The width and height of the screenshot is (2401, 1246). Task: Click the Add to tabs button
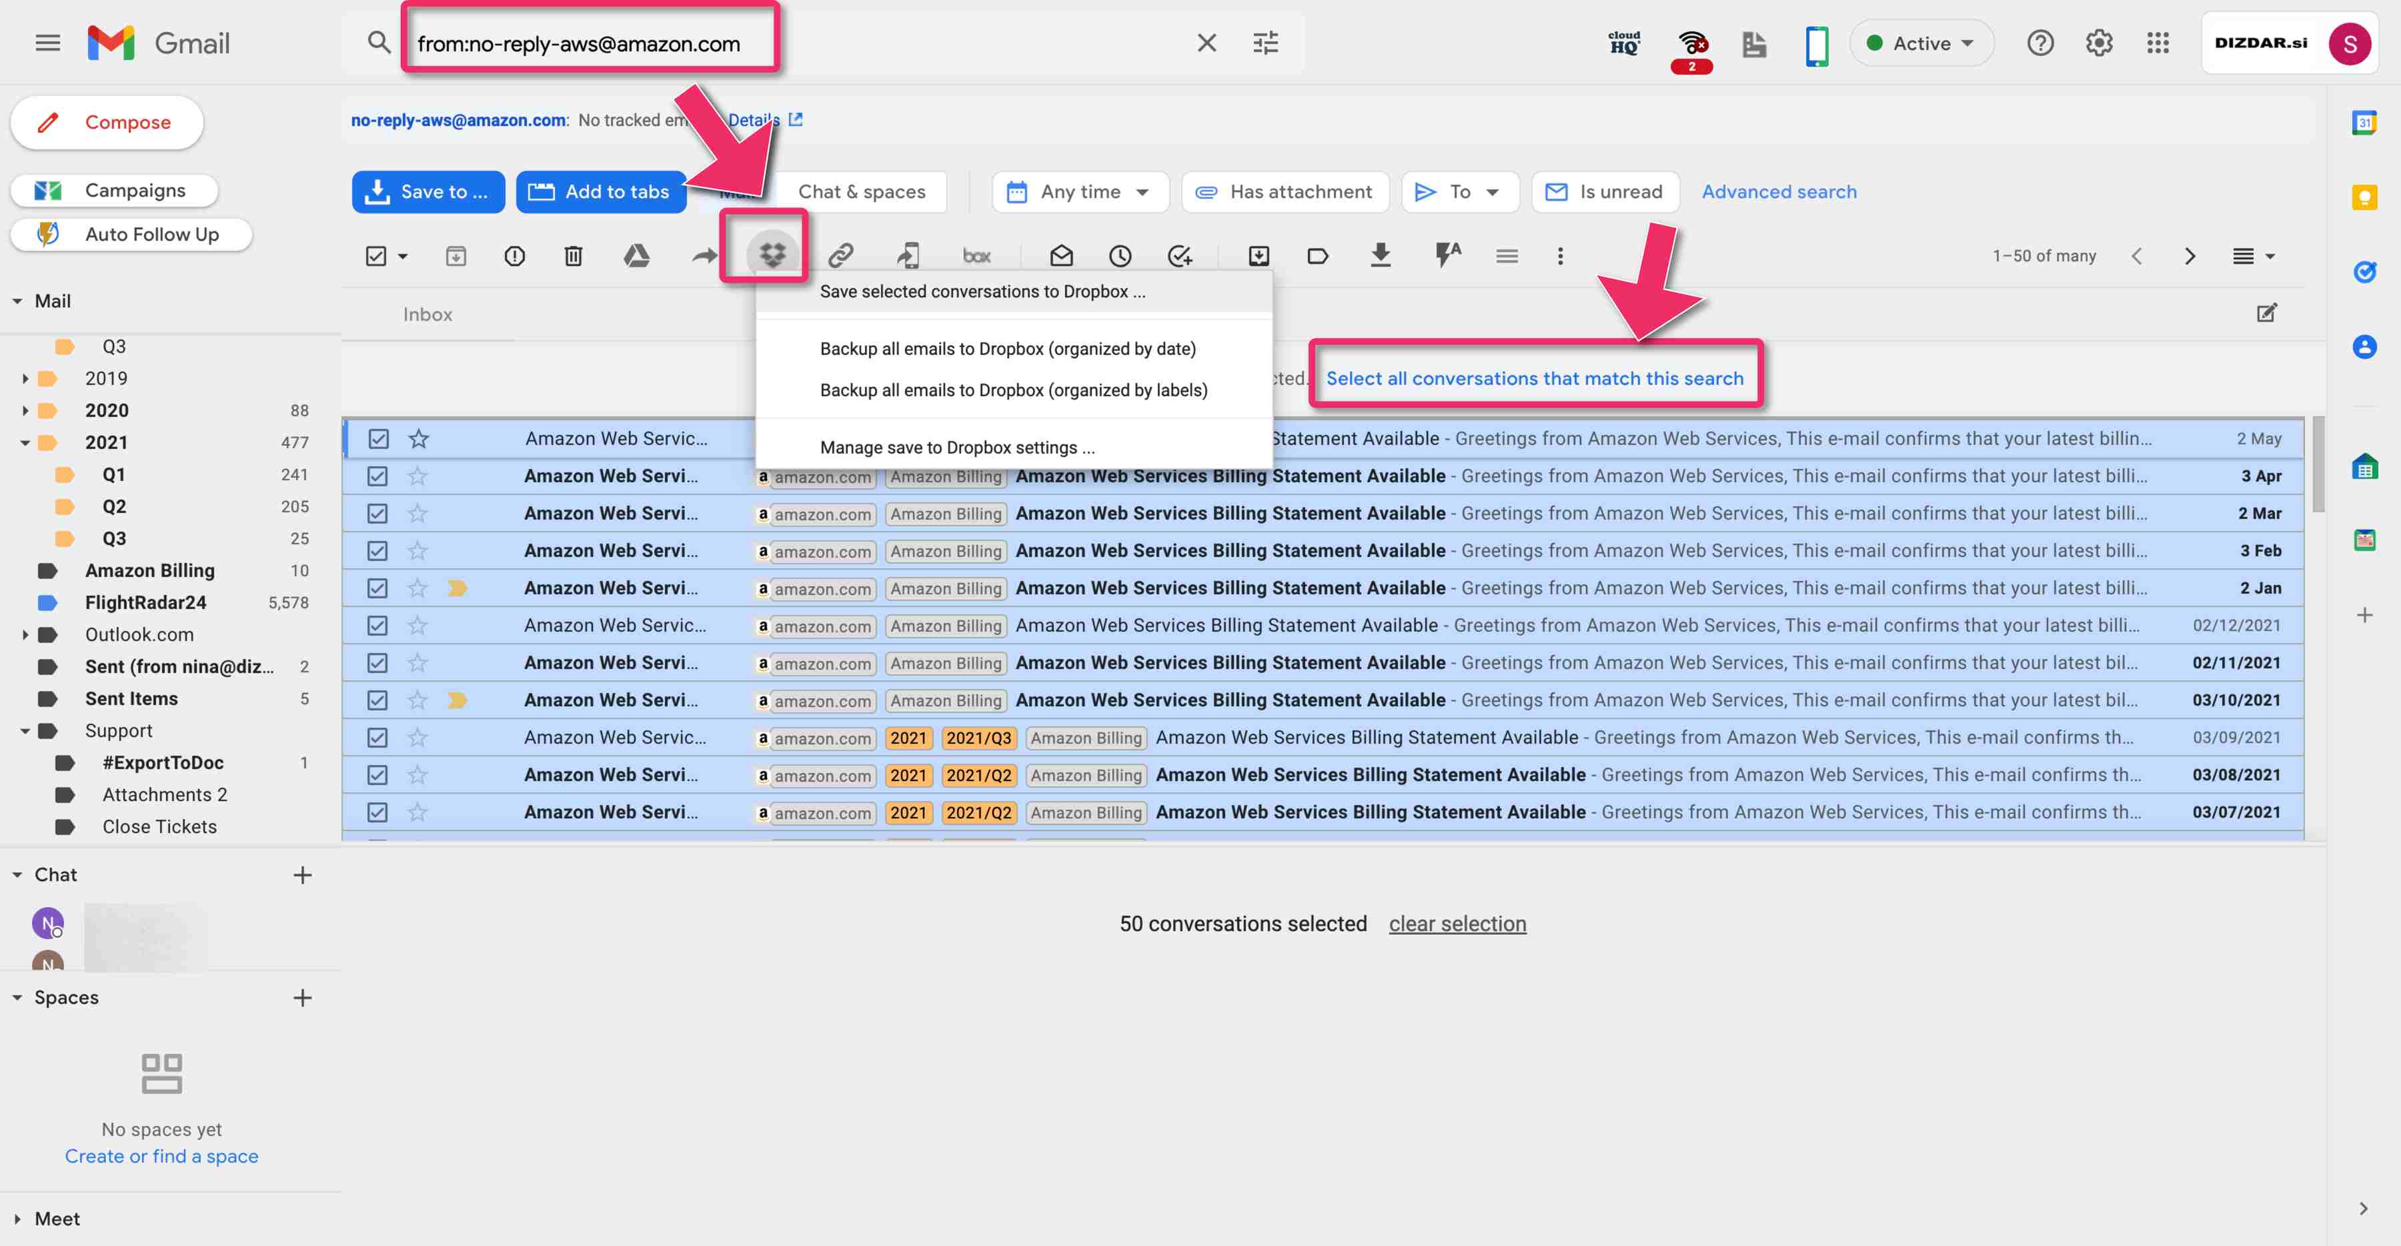point(600,191)
